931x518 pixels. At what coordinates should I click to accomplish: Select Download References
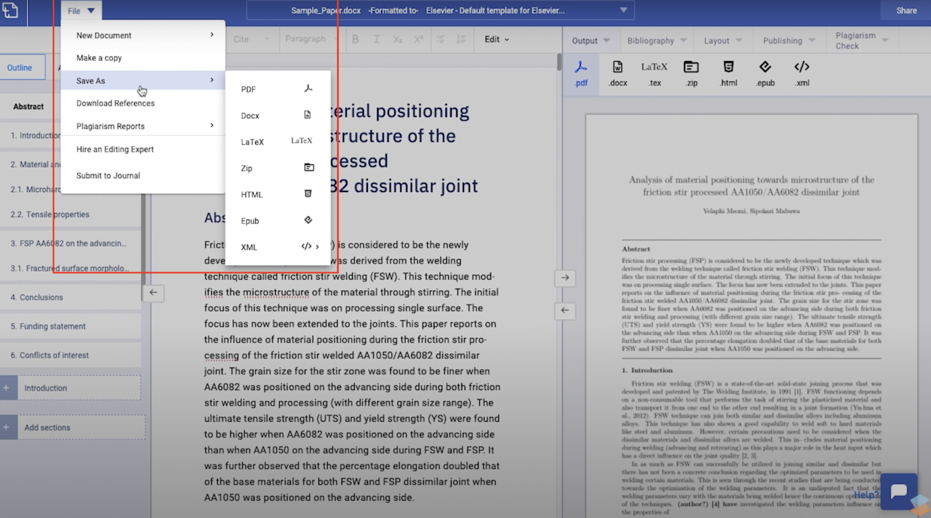[143, 103]
